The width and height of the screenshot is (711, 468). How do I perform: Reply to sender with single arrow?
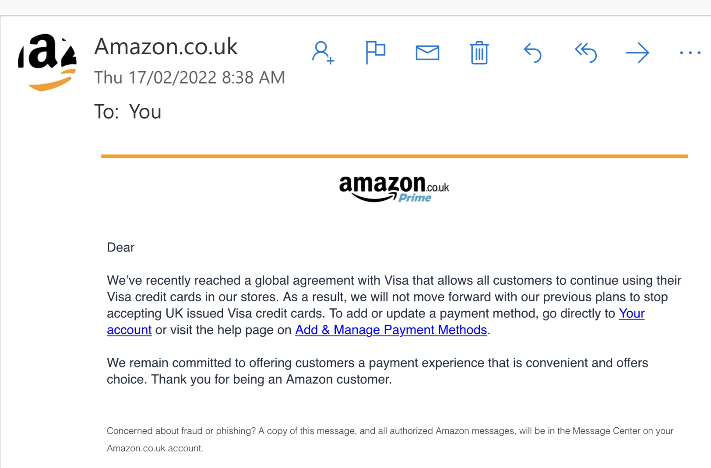(x=533, y=53)
